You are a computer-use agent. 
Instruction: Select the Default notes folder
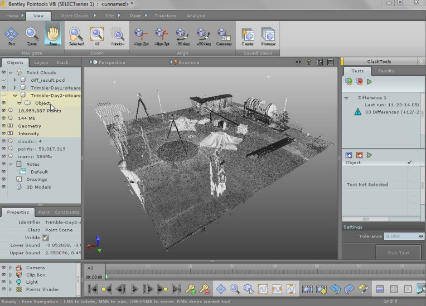[39, 171]
